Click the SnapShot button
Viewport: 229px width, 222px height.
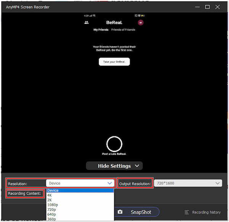point(137,212)
